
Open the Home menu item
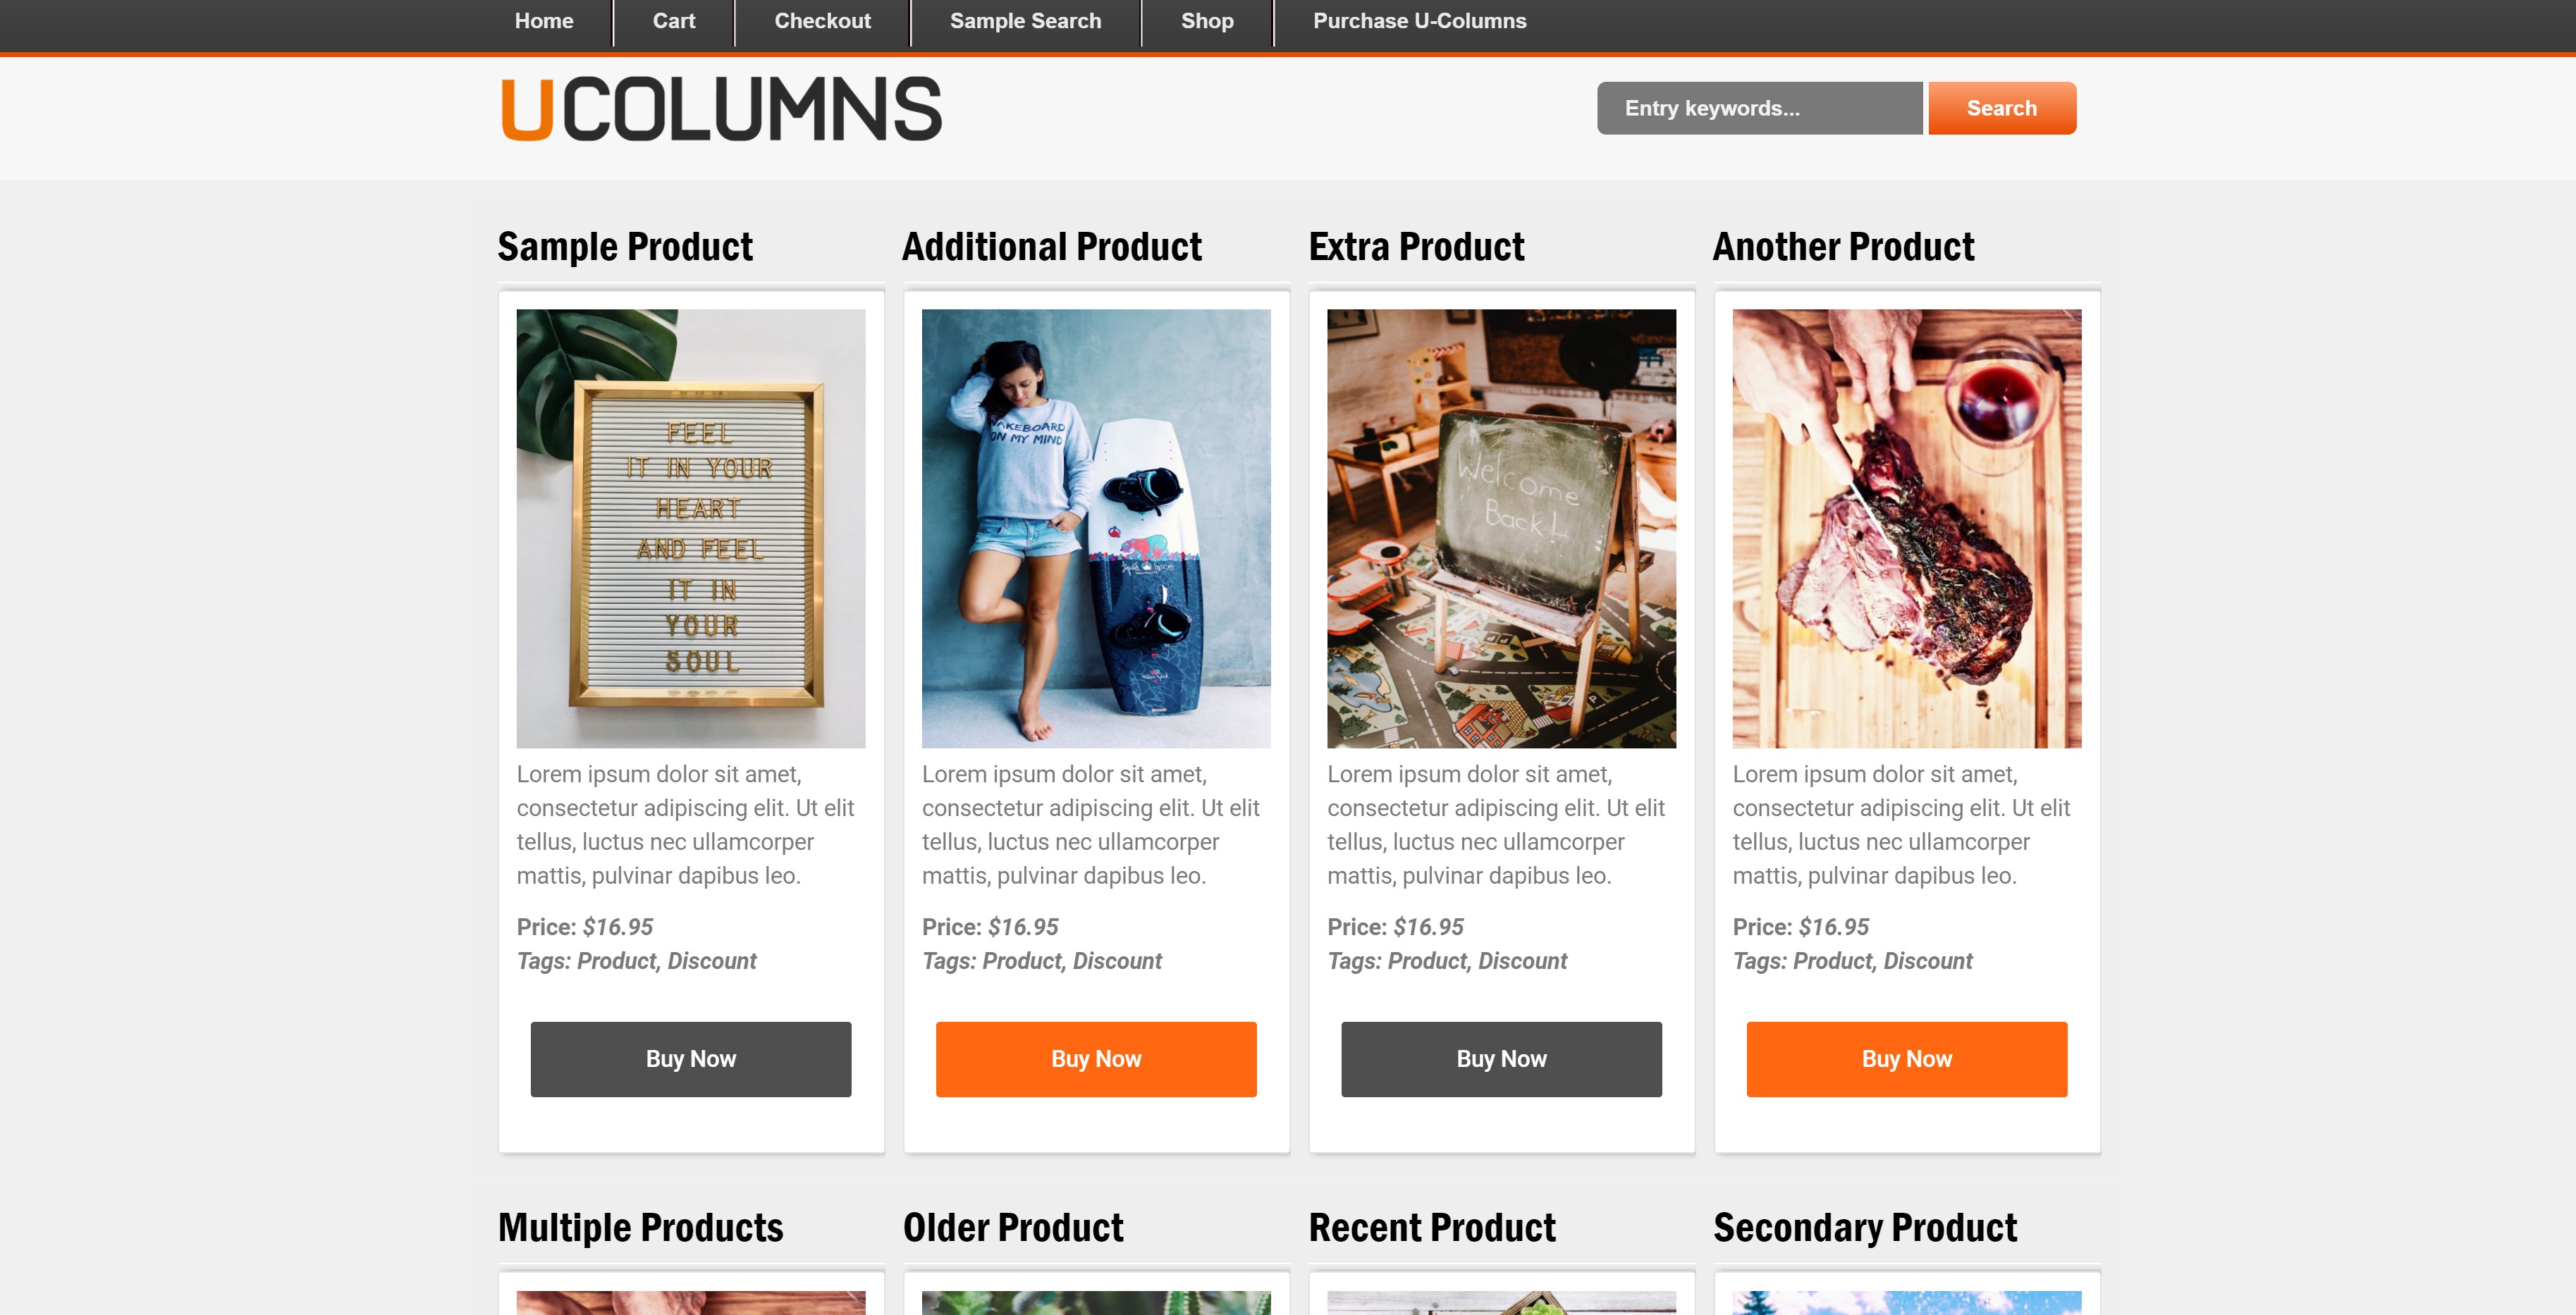pyautogui.click(x=543, y=21)
